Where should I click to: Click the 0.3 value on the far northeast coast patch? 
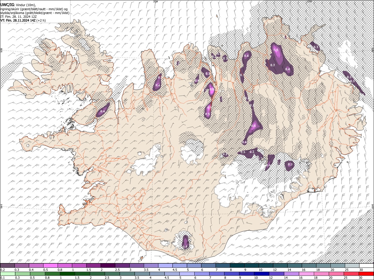point(316,47)
